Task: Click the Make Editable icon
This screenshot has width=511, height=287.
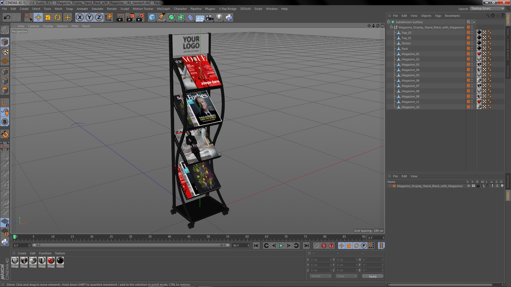Action: pyautogui.click(x=5, y=30)
